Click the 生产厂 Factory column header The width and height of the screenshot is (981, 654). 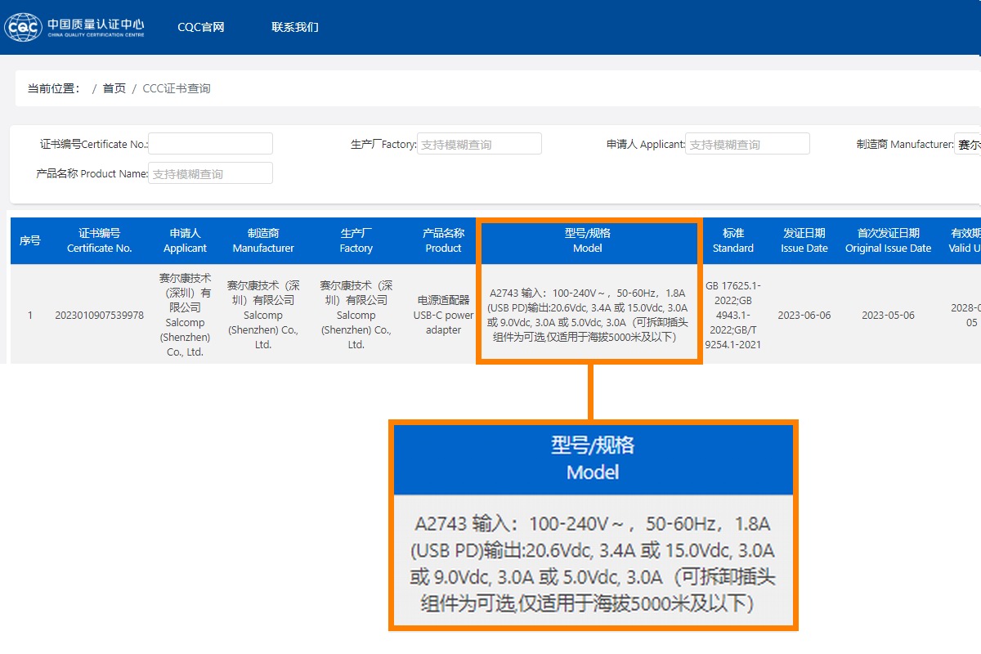(x=356, y=240)
